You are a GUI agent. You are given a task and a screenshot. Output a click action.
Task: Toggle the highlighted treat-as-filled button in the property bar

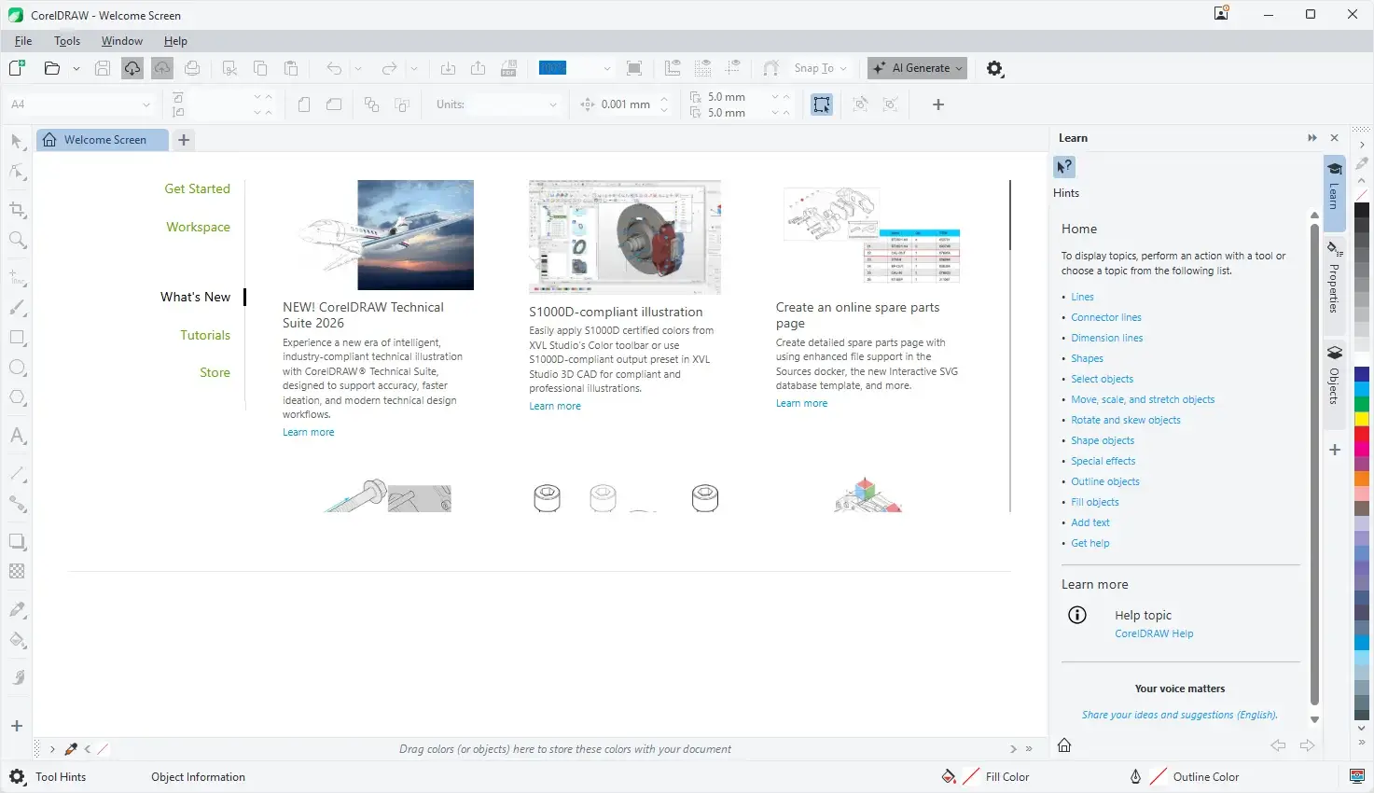coord(821,104)
